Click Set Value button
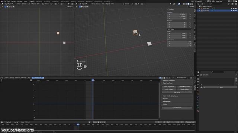Screen dimensions: 238x133 tap(177, 92)
